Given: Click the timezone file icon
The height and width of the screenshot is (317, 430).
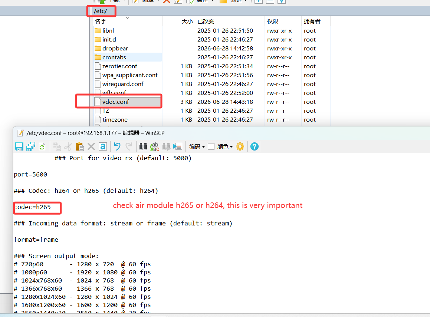Looking at the screenshot, I should (x=98, y=119).
